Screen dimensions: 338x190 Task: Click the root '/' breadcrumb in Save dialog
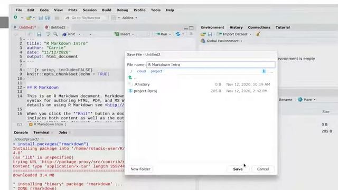tap(131, 71)
